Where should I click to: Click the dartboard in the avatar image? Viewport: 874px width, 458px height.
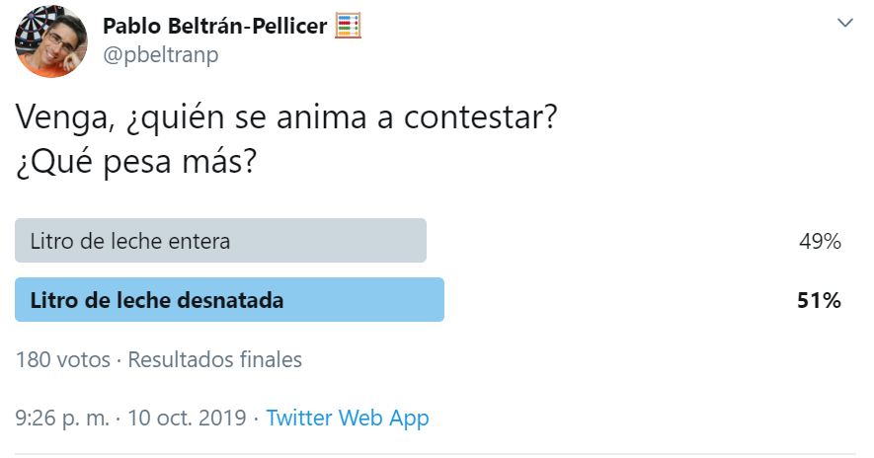[x=29, y=28]
